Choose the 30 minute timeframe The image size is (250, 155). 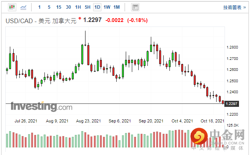click(x=68, y=7)
